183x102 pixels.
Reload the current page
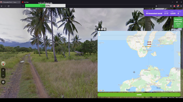[9, 6]
